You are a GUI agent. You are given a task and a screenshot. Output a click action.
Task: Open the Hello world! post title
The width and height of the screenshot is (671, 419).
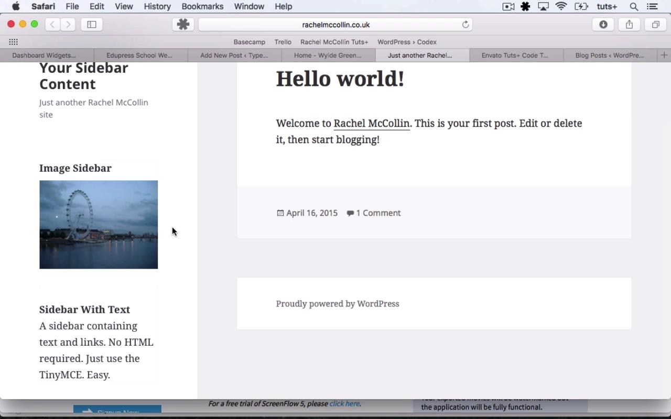[x=340, y=79]
